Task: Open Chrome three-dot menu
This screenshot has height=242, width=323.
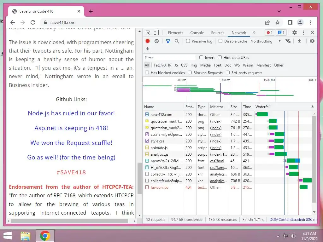Action: (310, 22)
